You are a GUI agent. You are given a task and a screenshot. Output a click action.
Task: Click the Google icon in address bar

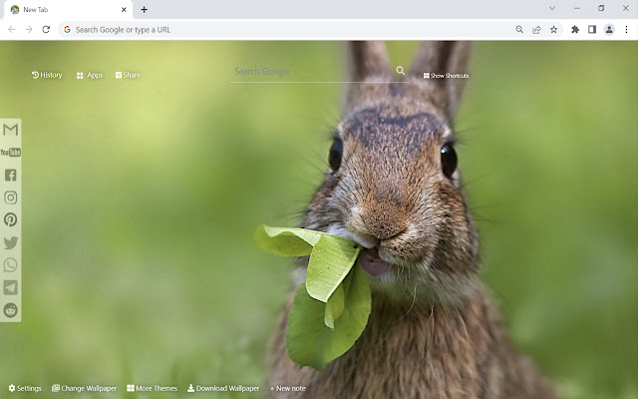67,30
